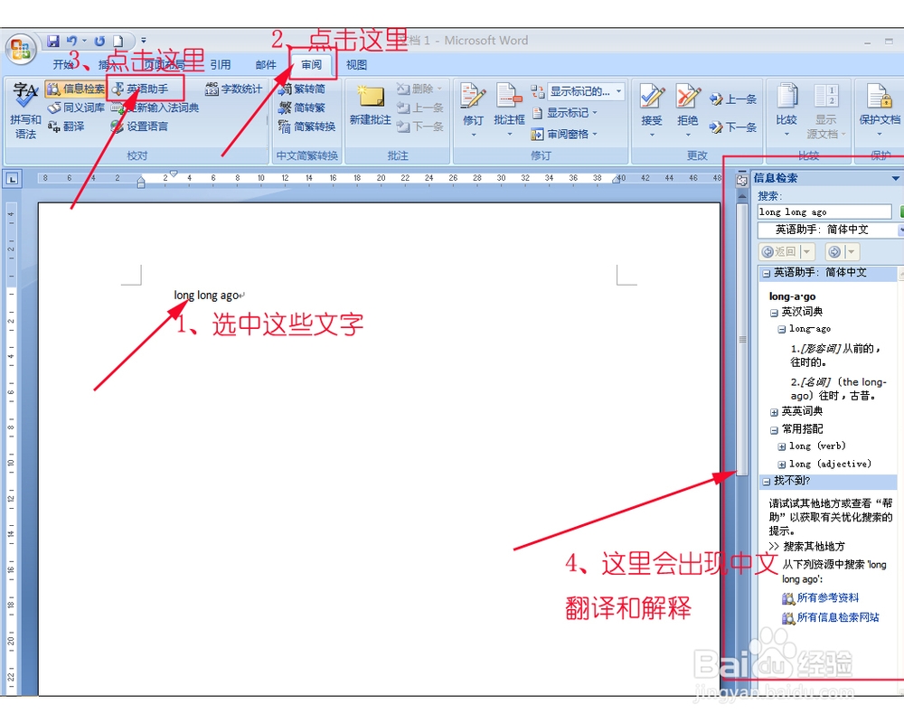904x723 pixels.
Task: Switch to 视图 View tab
Action: pos(356,64)
